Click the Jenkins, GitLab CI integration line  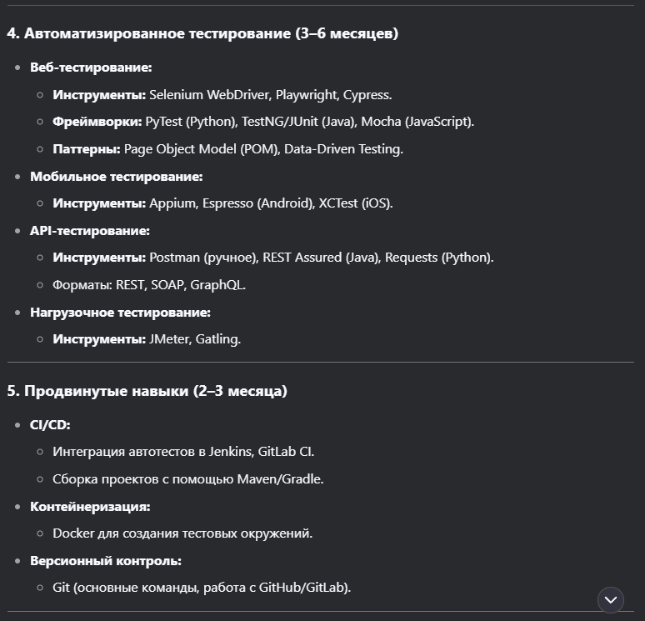click(183, 452)
